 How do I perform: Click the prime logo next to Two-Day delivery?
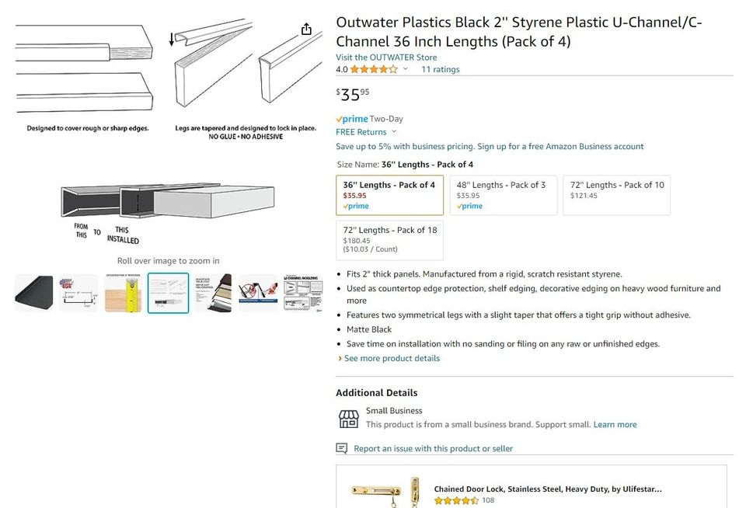pos(351,118)
